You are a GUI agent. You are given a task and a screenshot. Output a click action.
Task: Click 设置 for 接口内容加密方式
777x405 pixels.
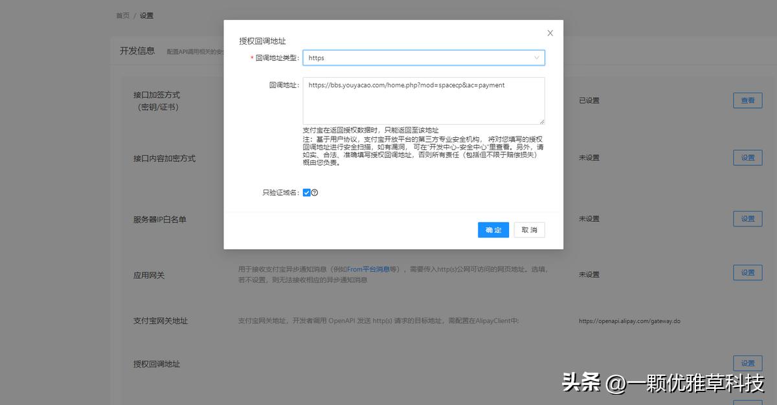[x=747, y=157]
